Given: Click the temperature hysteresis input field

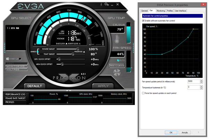Looking at the screenshot, I should (x=194, y=87).
